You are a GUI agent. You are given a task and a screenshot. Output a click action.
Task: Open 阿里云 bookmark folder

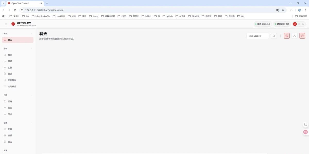(134, 16)
